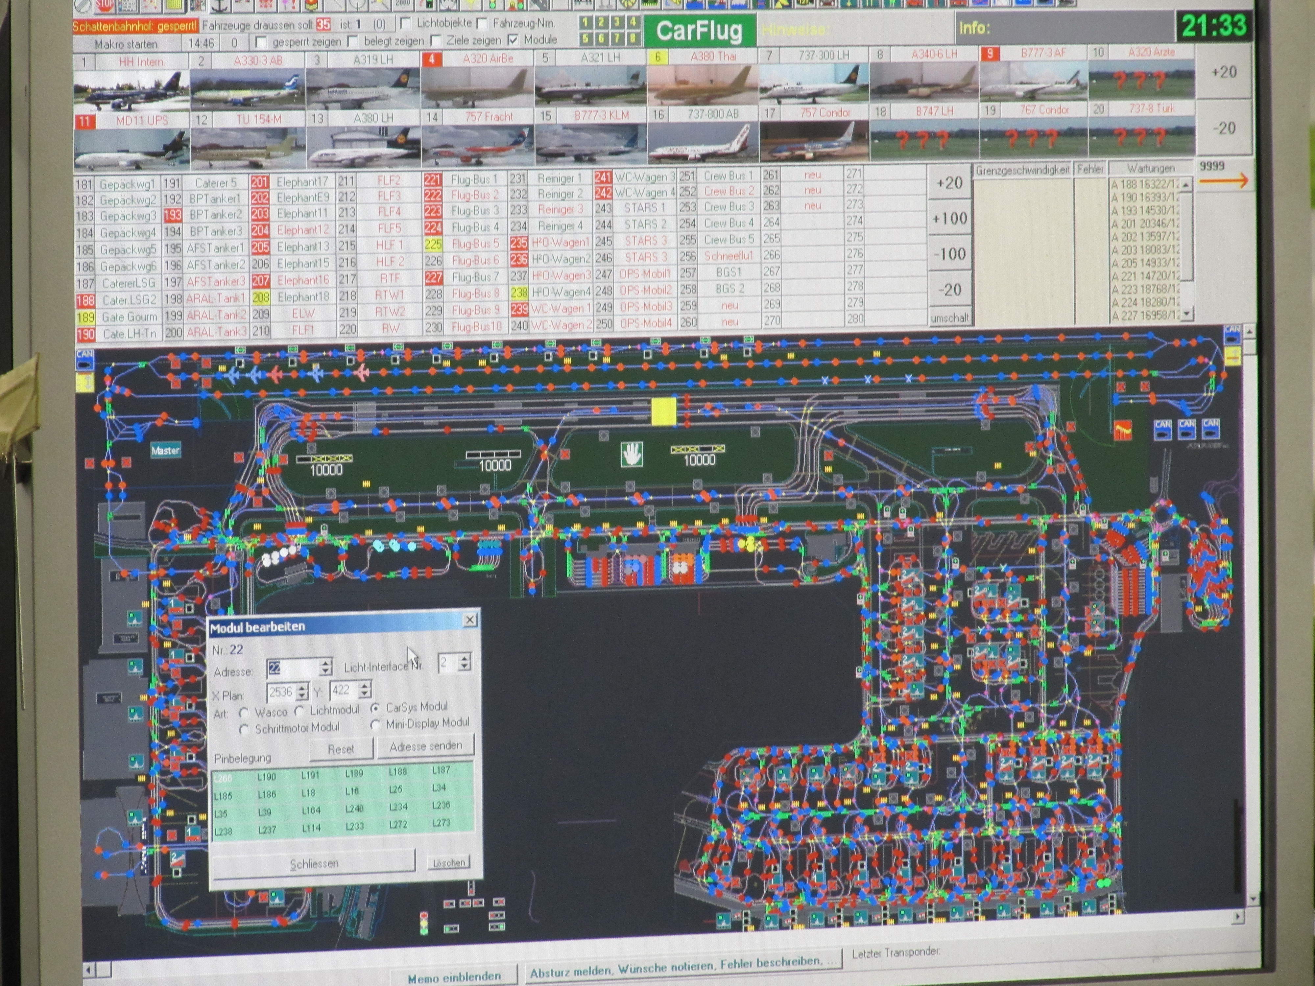
Task: Click the traffic light icon below the dialog
Action: tap(424, 924)
